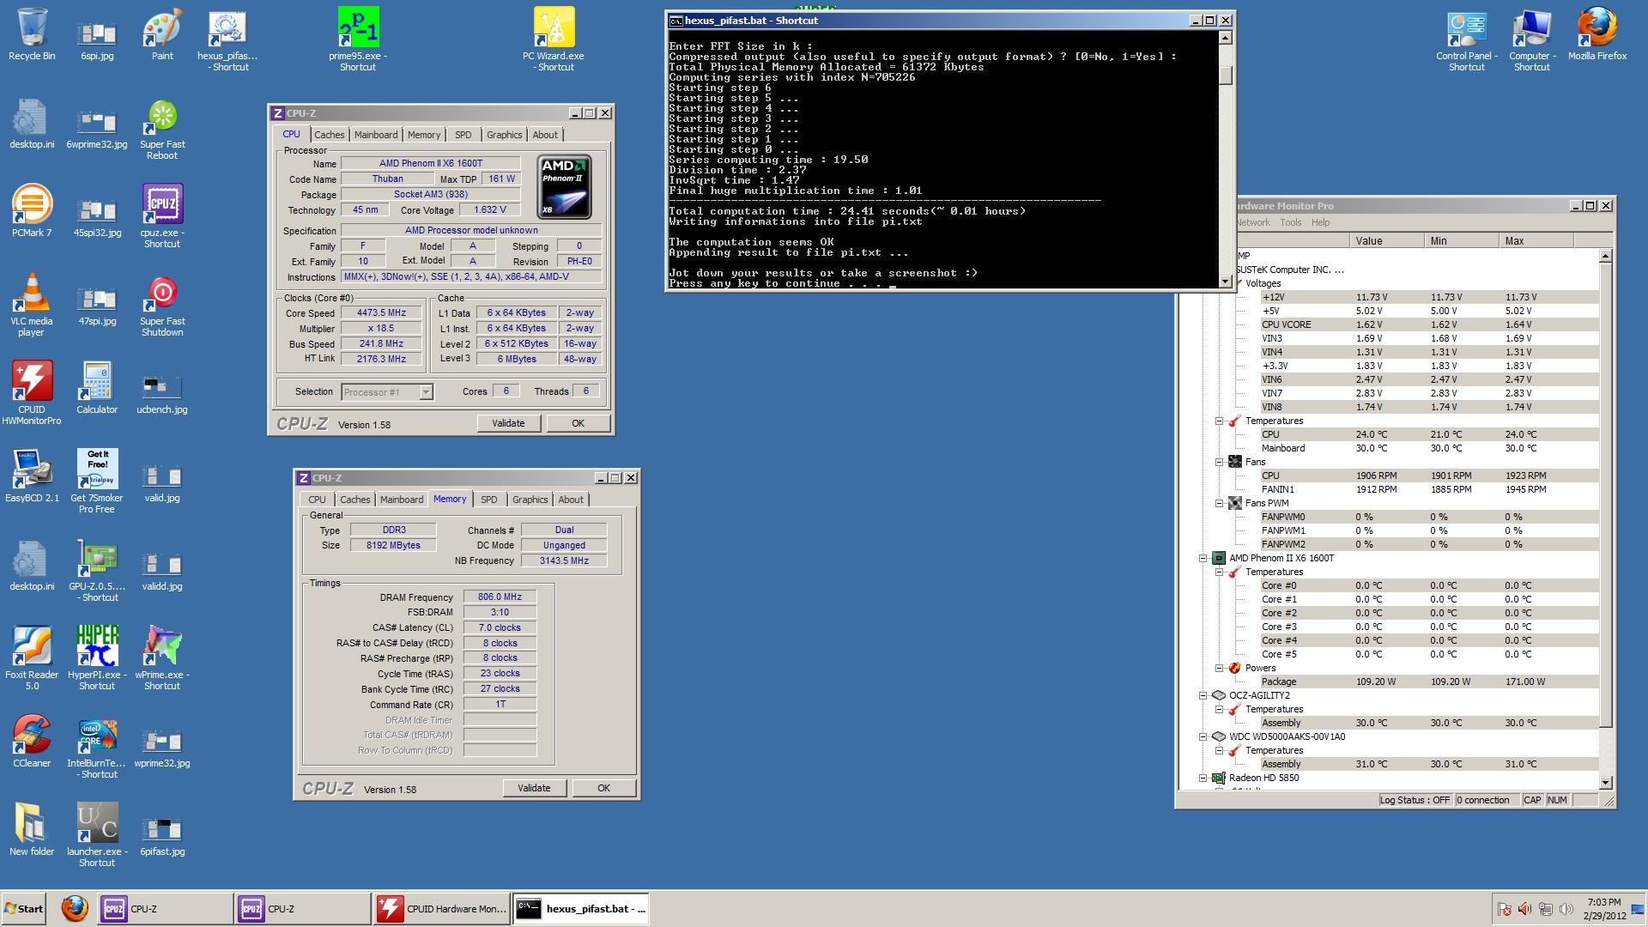This screenshot has height=927, width=1648.
Task: Click the Value column header
Action: click(1386, 241)
